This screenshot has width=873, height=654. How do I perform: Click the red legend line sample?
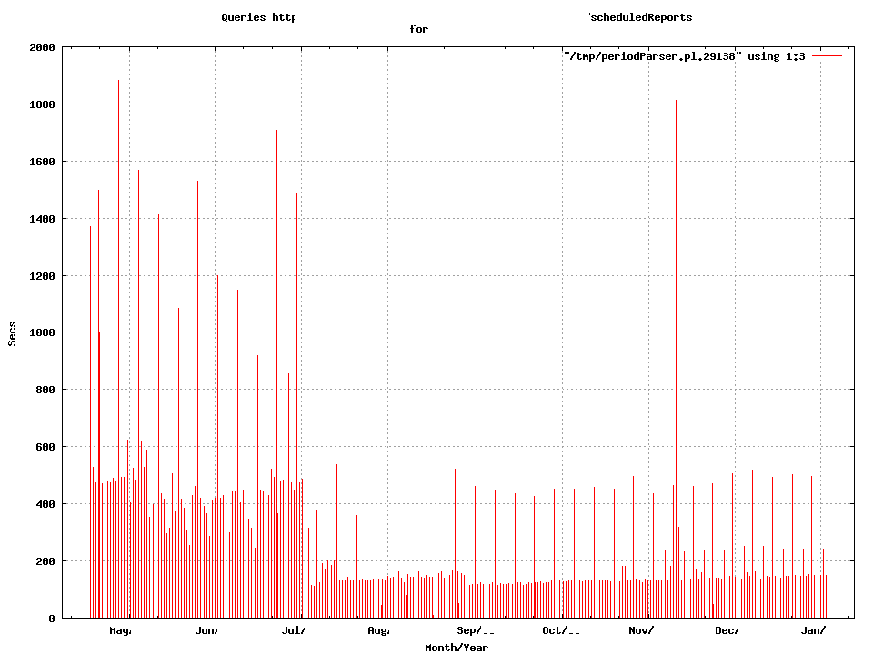[x=827, y=56]
